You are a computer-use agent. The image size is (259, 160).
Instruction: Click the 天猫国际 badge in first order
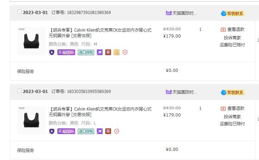pos(66,53)
